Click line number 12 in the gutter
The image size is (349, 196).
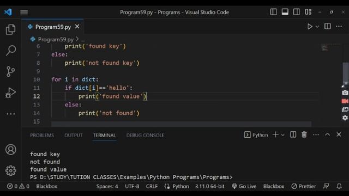pyautogui.click(x=37, y=96)
